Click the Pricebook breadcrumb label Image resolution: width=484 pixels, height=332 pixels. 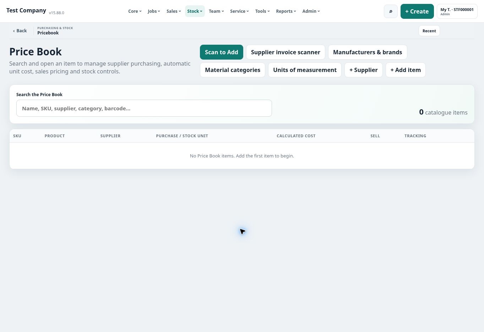click(x=48, y=33)
